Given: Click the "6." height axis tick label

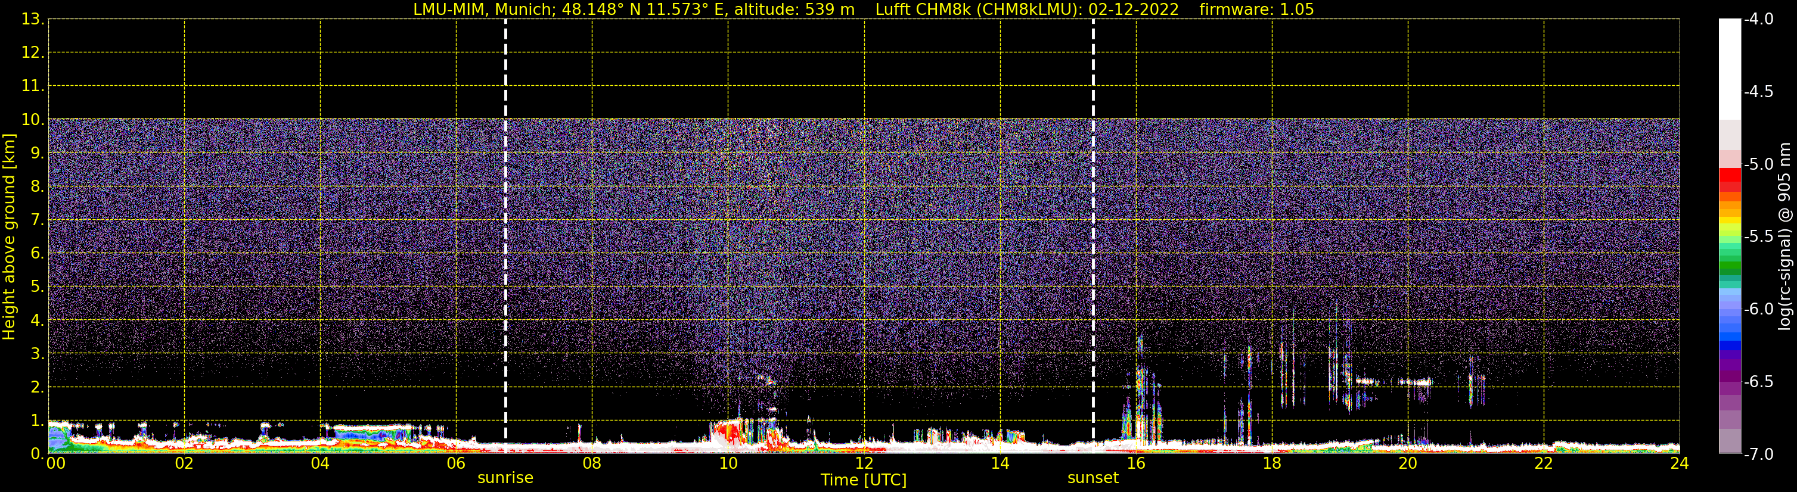Looking at the screenshot, I should point(38,253).
